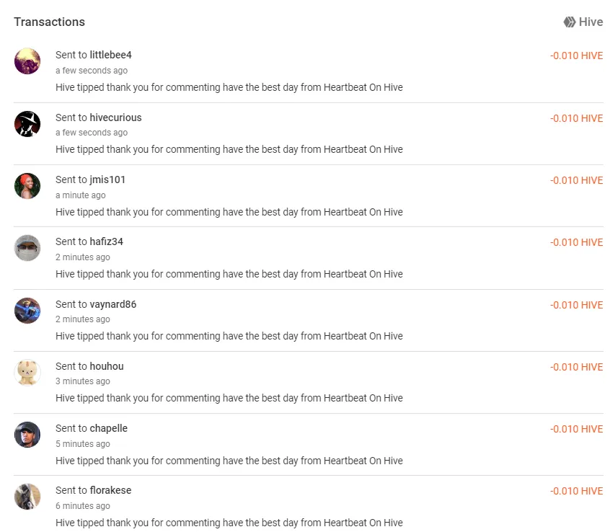Open hivecurious's profile avatar
610x532 pixels.
pyautogui.click(x=27, y=124)
